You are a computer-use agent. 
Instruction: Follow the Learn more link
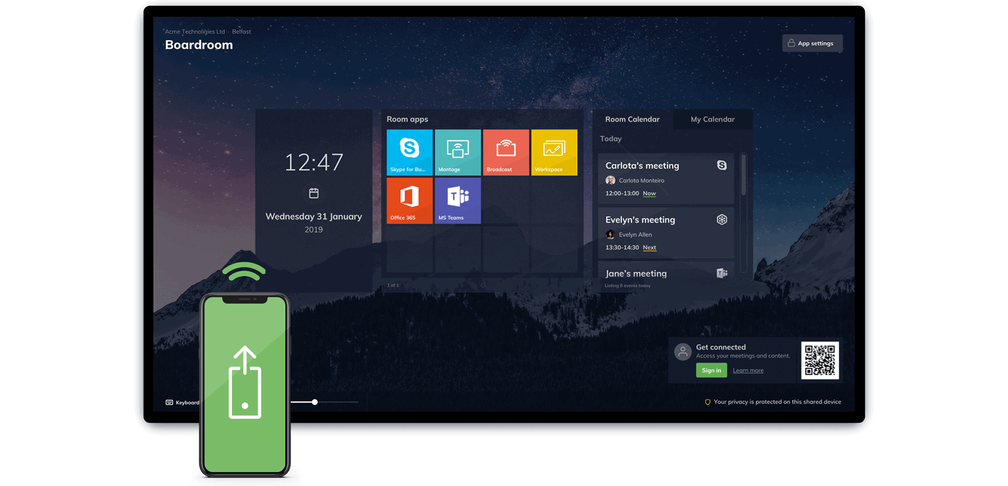(x=748, y=371)
